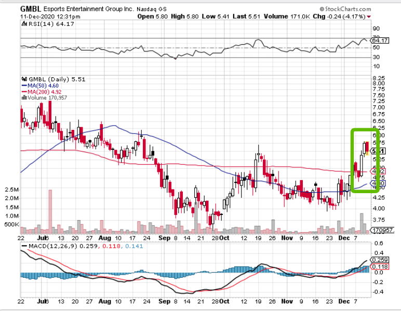Screen dimensions: 401x311
Task: Click the tallest July volume bar
Action: click(50, 212)
